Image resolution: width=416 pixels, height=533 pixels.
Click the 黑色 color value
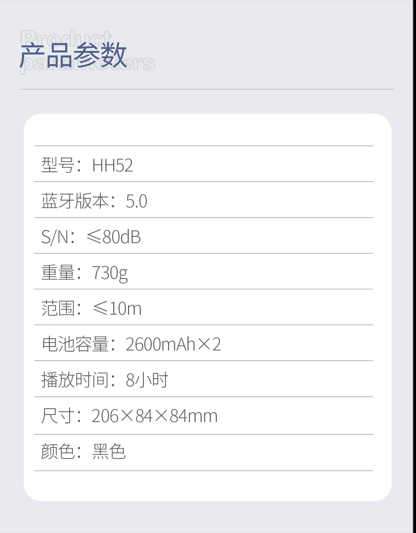pos(109,452)
